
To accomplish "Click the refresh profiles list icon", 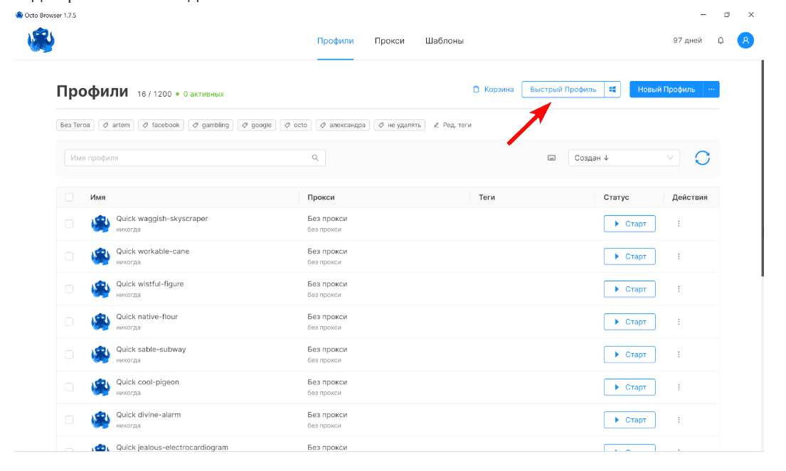I will point(702,158).
